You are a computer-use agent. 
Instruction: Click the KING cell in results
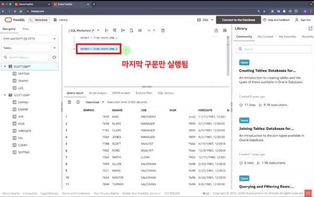(x=115, y=117)
